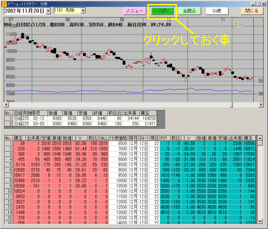Click the chart horizontal scroll thumb
The width and height of the screenshot is (268, 229).
click(231, 104)
